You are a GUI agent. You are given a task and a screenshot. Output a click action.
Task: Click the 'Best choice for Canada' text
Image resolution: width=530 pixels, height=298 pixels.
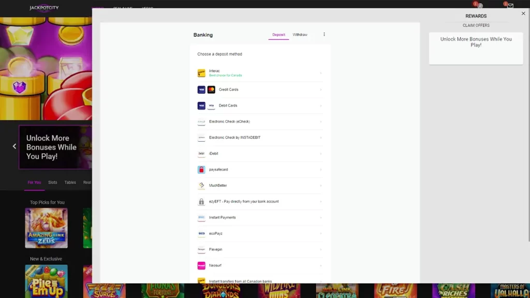(x=226, y=76)
